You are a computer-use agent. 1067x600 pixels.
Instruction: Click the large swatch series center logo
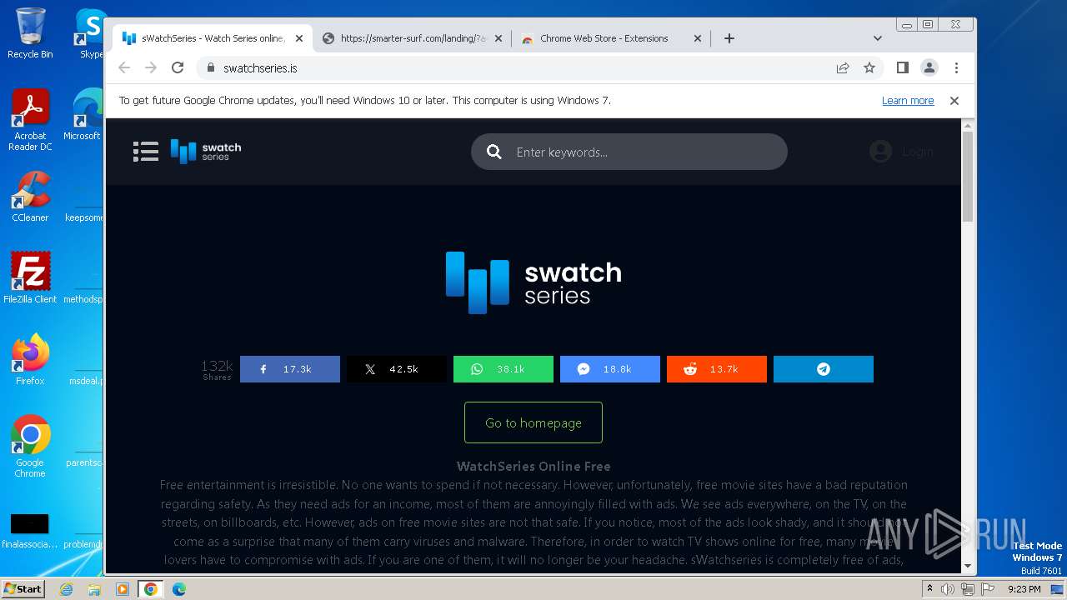click(533, 282)
